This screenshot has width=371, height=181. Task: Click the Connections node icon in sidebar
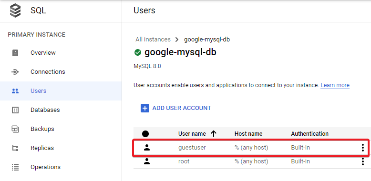[x=15, y=72]
